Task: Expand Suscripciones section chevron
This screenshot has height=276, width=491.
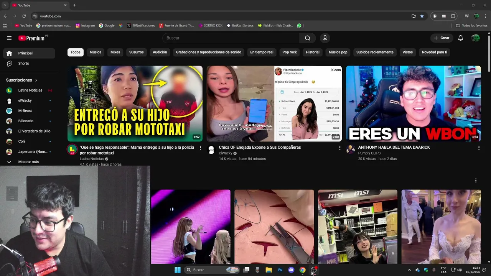Action: point(36,80)
